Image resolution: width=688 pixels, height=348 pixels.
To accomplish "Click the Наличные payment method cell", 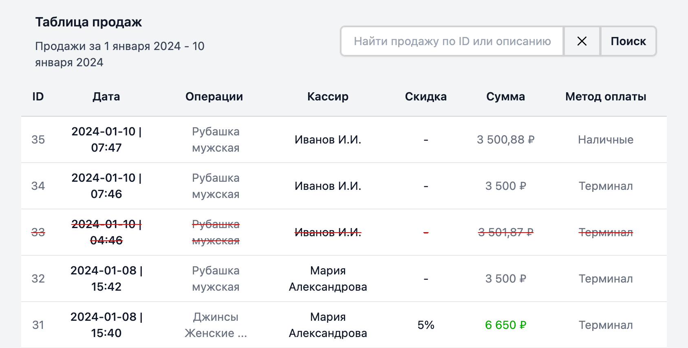I will 605,140.
